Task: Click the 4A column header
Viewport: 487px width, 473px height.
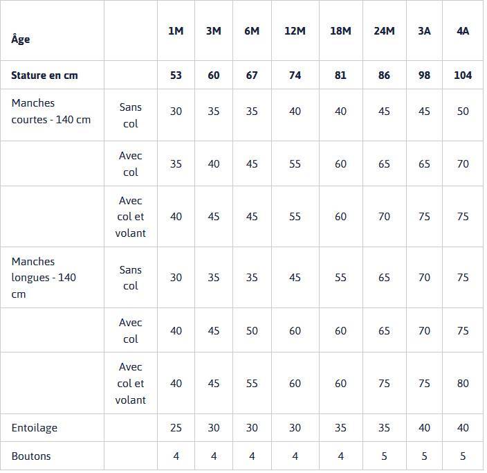Action: click(463, 31)
